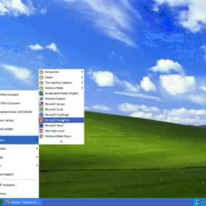This screenshot has width=206, height=206.
Task: Expand the Documents submenu
Action: tap(19, 148)
